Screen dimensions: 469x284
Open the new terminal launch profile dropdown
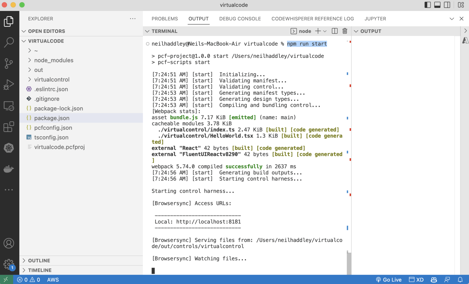tap(325, 31)
